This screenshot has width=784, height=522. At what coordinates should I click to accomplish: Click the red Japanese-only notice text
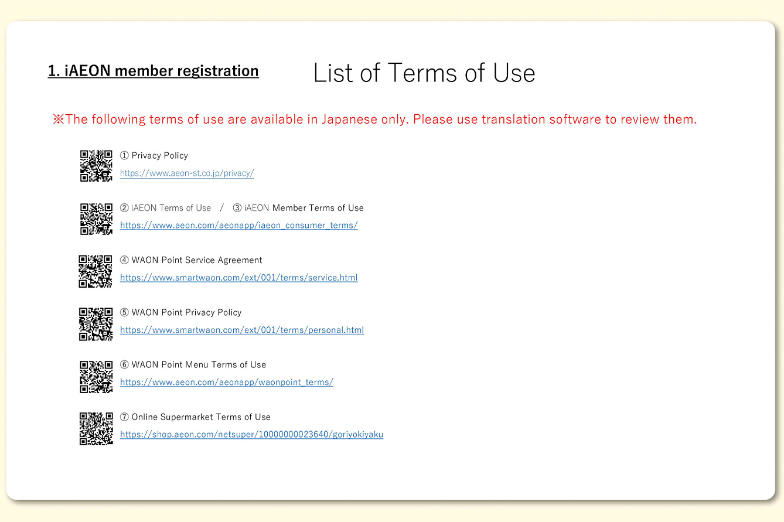click(x=375, y=120)
